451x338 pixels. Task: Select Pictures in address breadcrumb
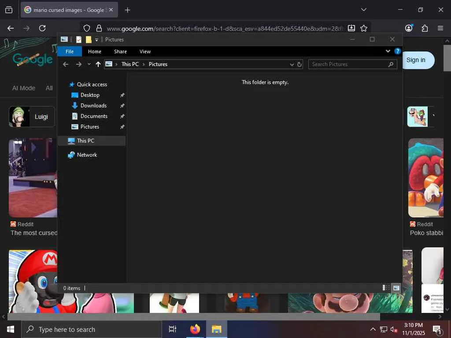158,64
